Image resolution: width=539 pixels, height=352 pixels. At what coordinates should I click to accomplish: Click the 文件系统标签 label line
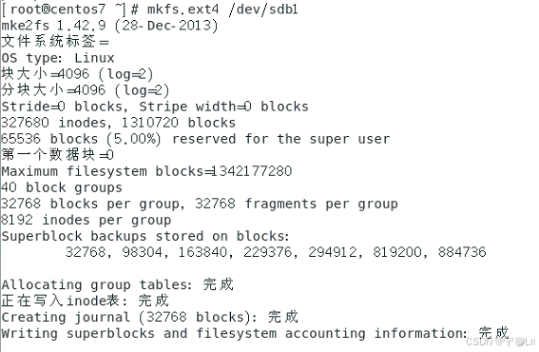point(55,42)
